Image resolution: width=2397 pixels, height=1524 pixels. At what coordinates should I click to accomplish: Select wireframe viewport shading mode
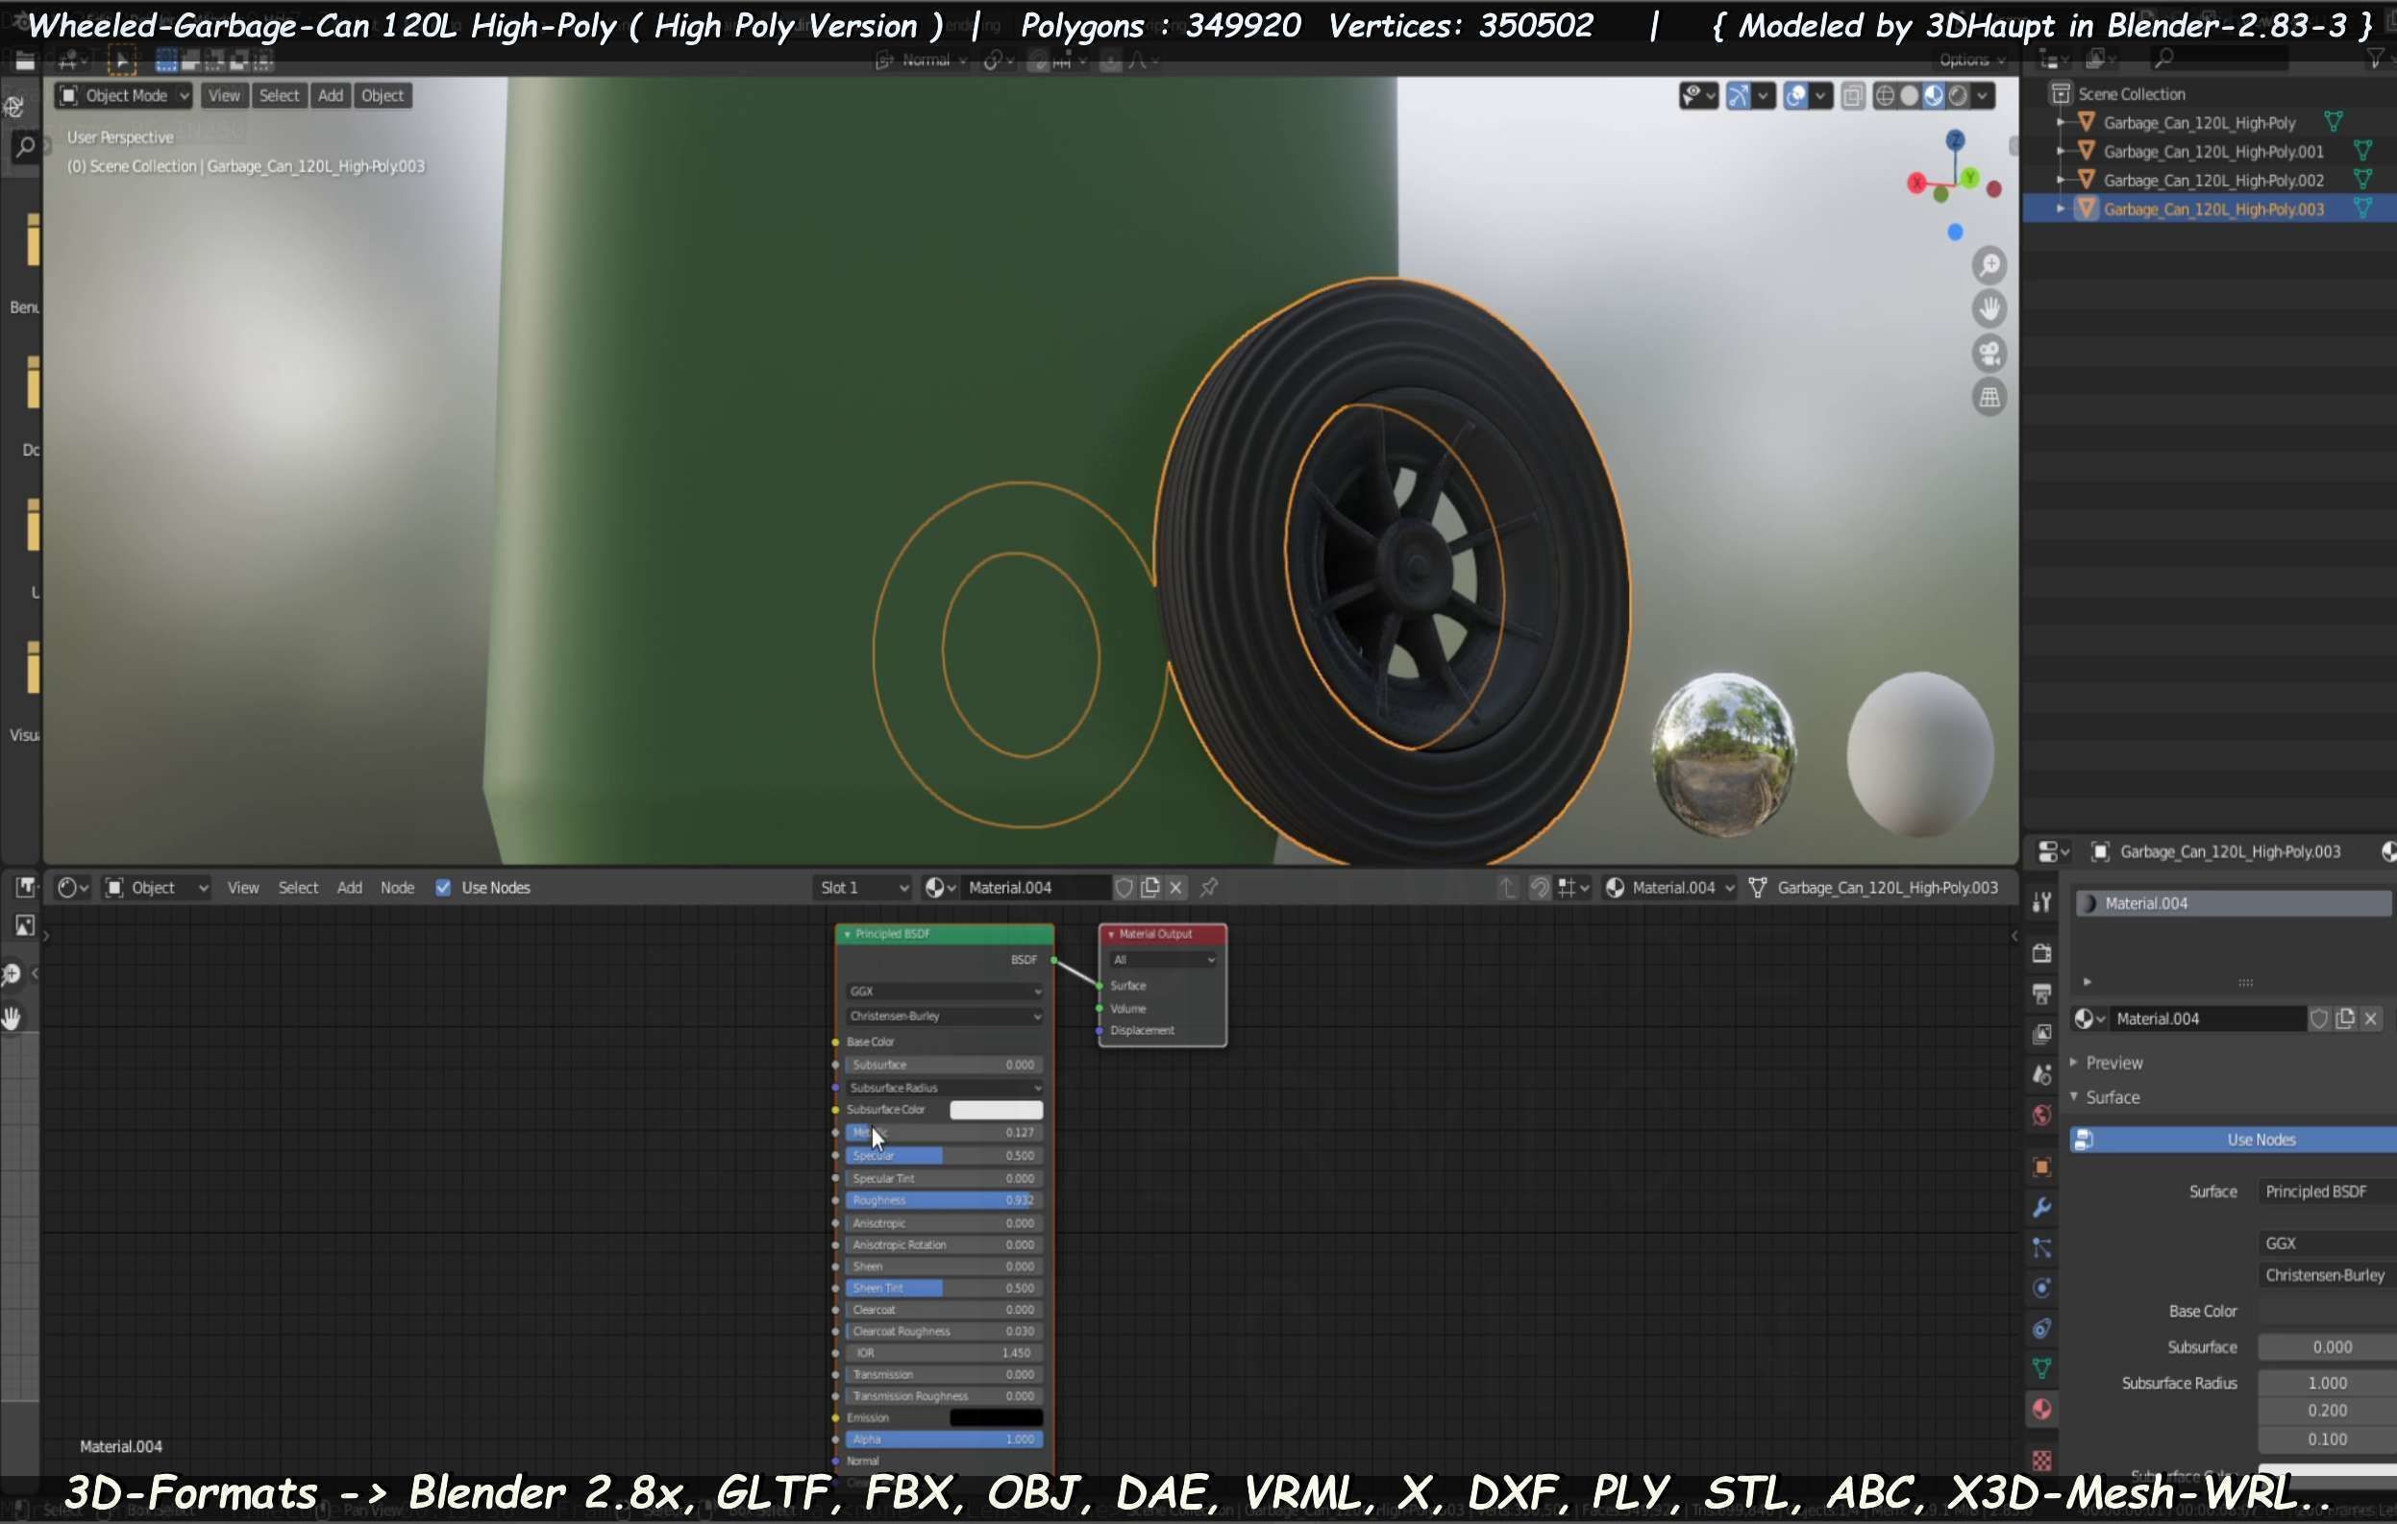click(1885, 95)
